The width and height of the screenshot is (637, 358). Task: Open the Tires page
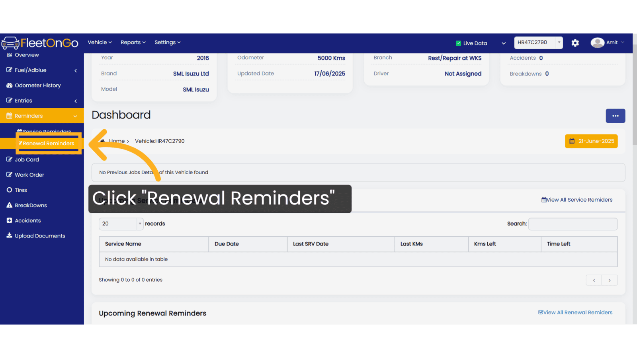point(21,190)
